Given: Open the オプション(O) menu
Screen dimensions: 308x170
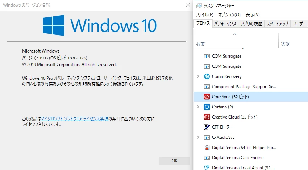Looking at the screenshot, I should coord(229,15).
